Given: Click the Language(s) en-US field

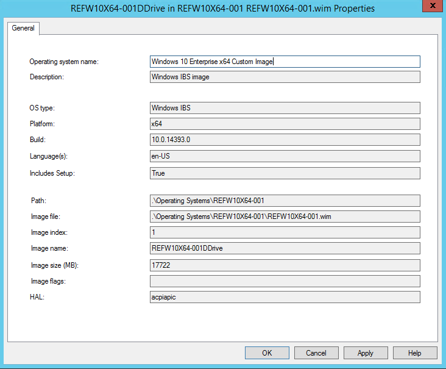Looking at the screenshot, I should pyautogui.click(x=285, y=156).
